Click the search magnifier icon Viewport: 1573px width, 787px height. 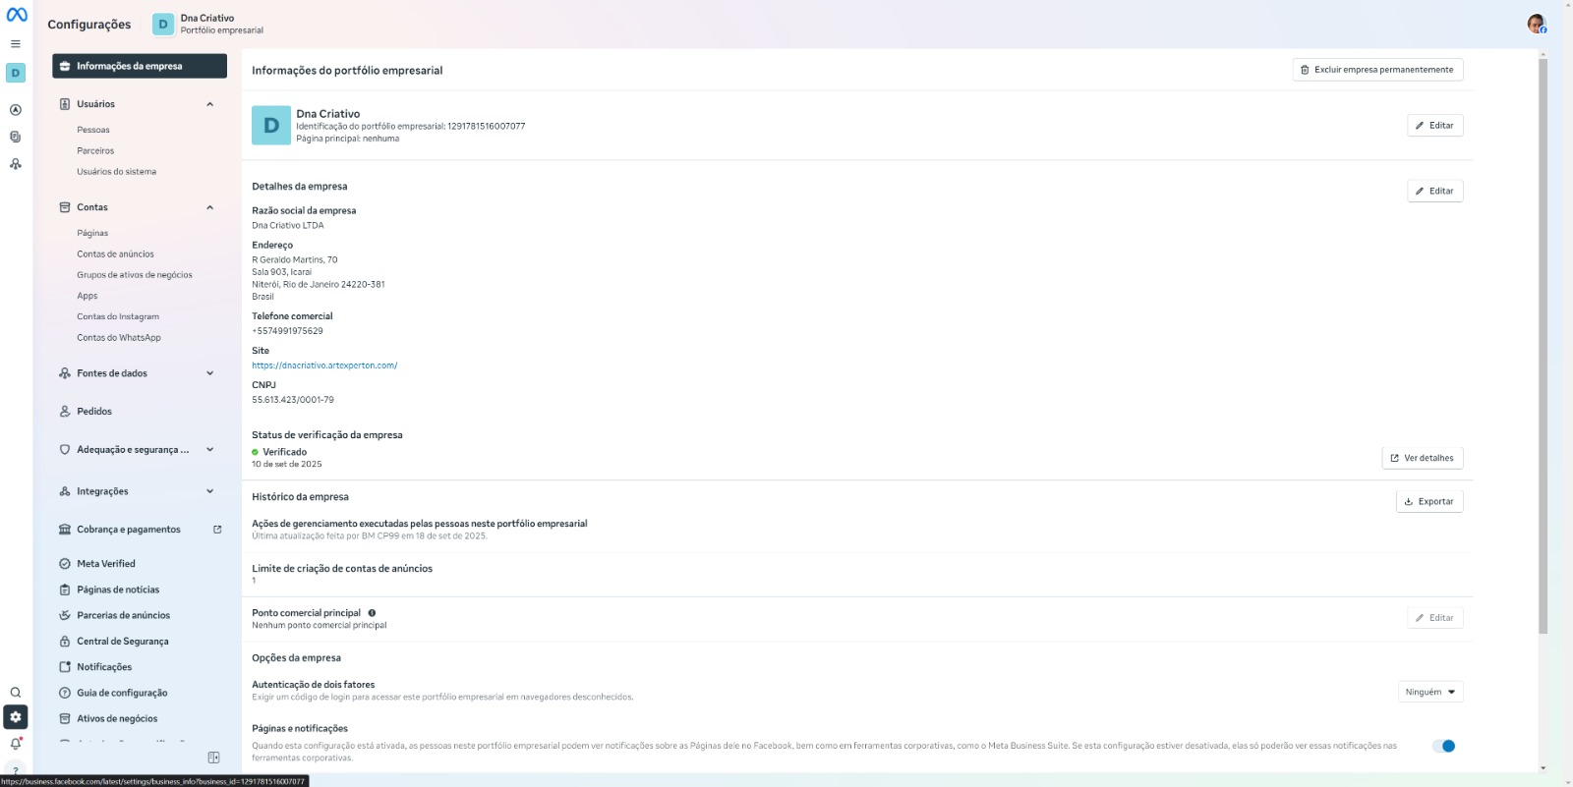click(16, 693)
